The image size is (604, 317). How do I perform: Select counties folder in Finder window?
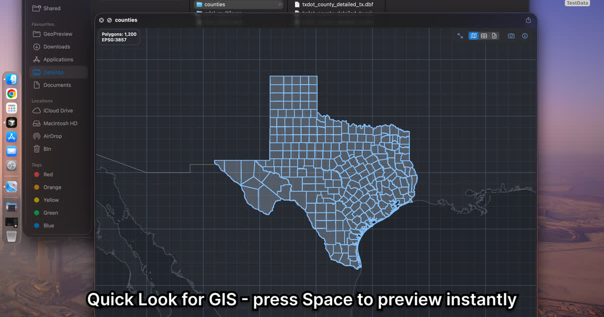coord(239,5)
